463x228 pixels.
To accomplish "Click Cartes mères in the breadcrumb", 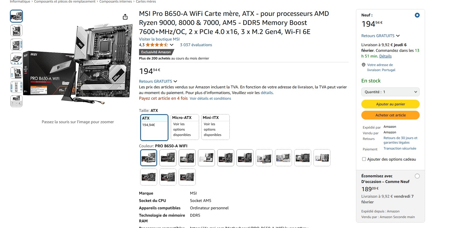I will [146, 2].
